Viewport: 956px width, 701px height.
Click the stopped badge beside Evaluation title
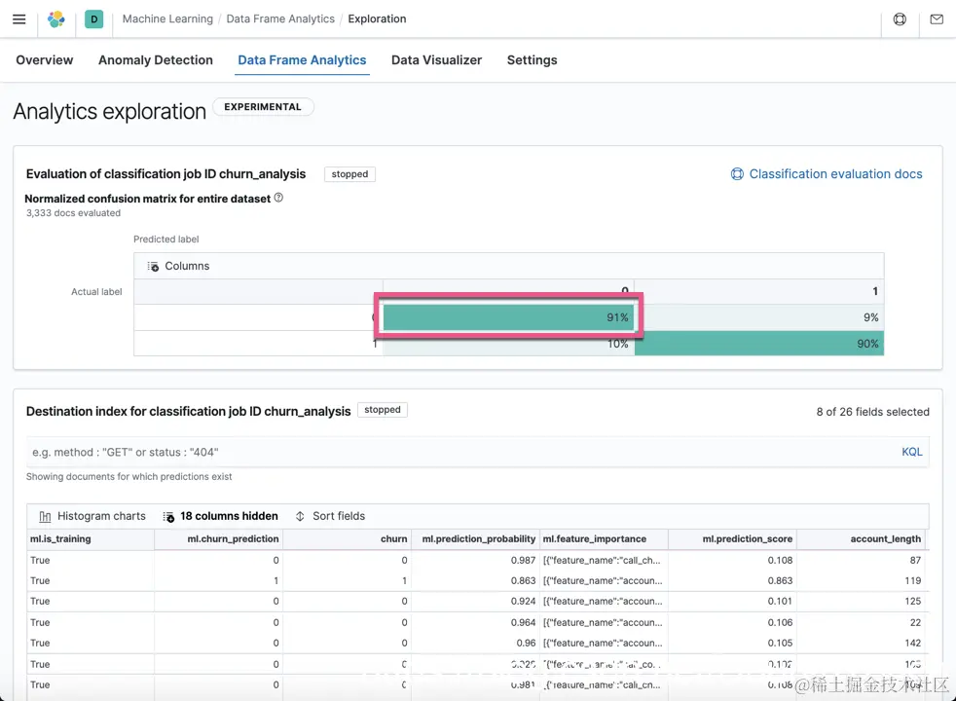click(x=349, y=174)
